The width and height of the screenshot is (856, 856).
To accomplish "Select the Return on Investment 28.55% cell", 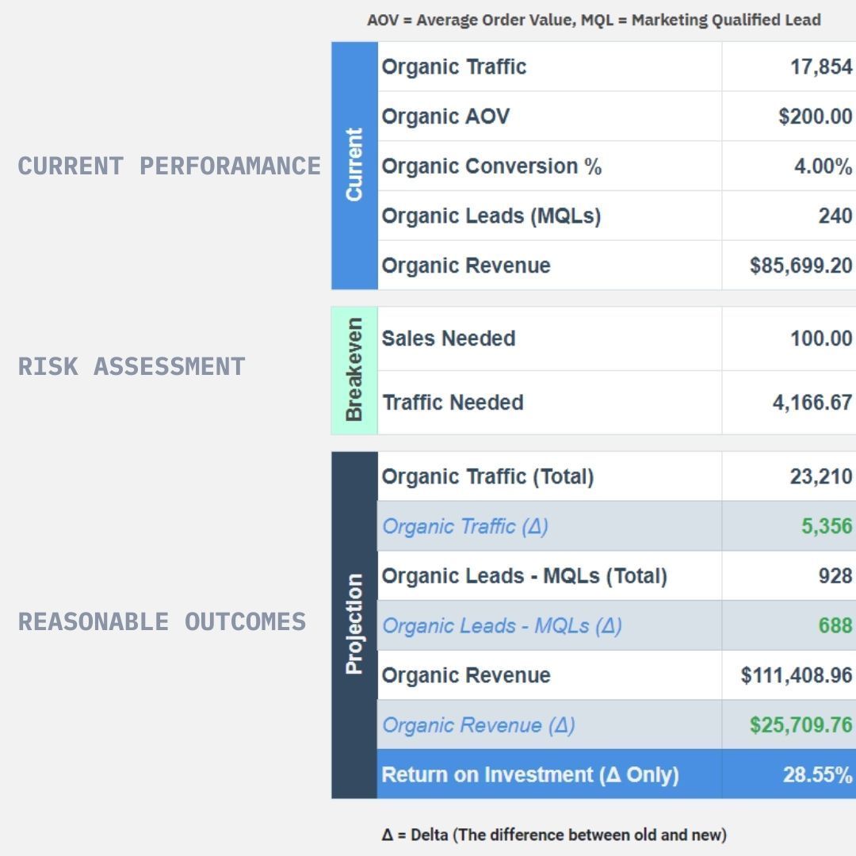I will coord(789,774).
